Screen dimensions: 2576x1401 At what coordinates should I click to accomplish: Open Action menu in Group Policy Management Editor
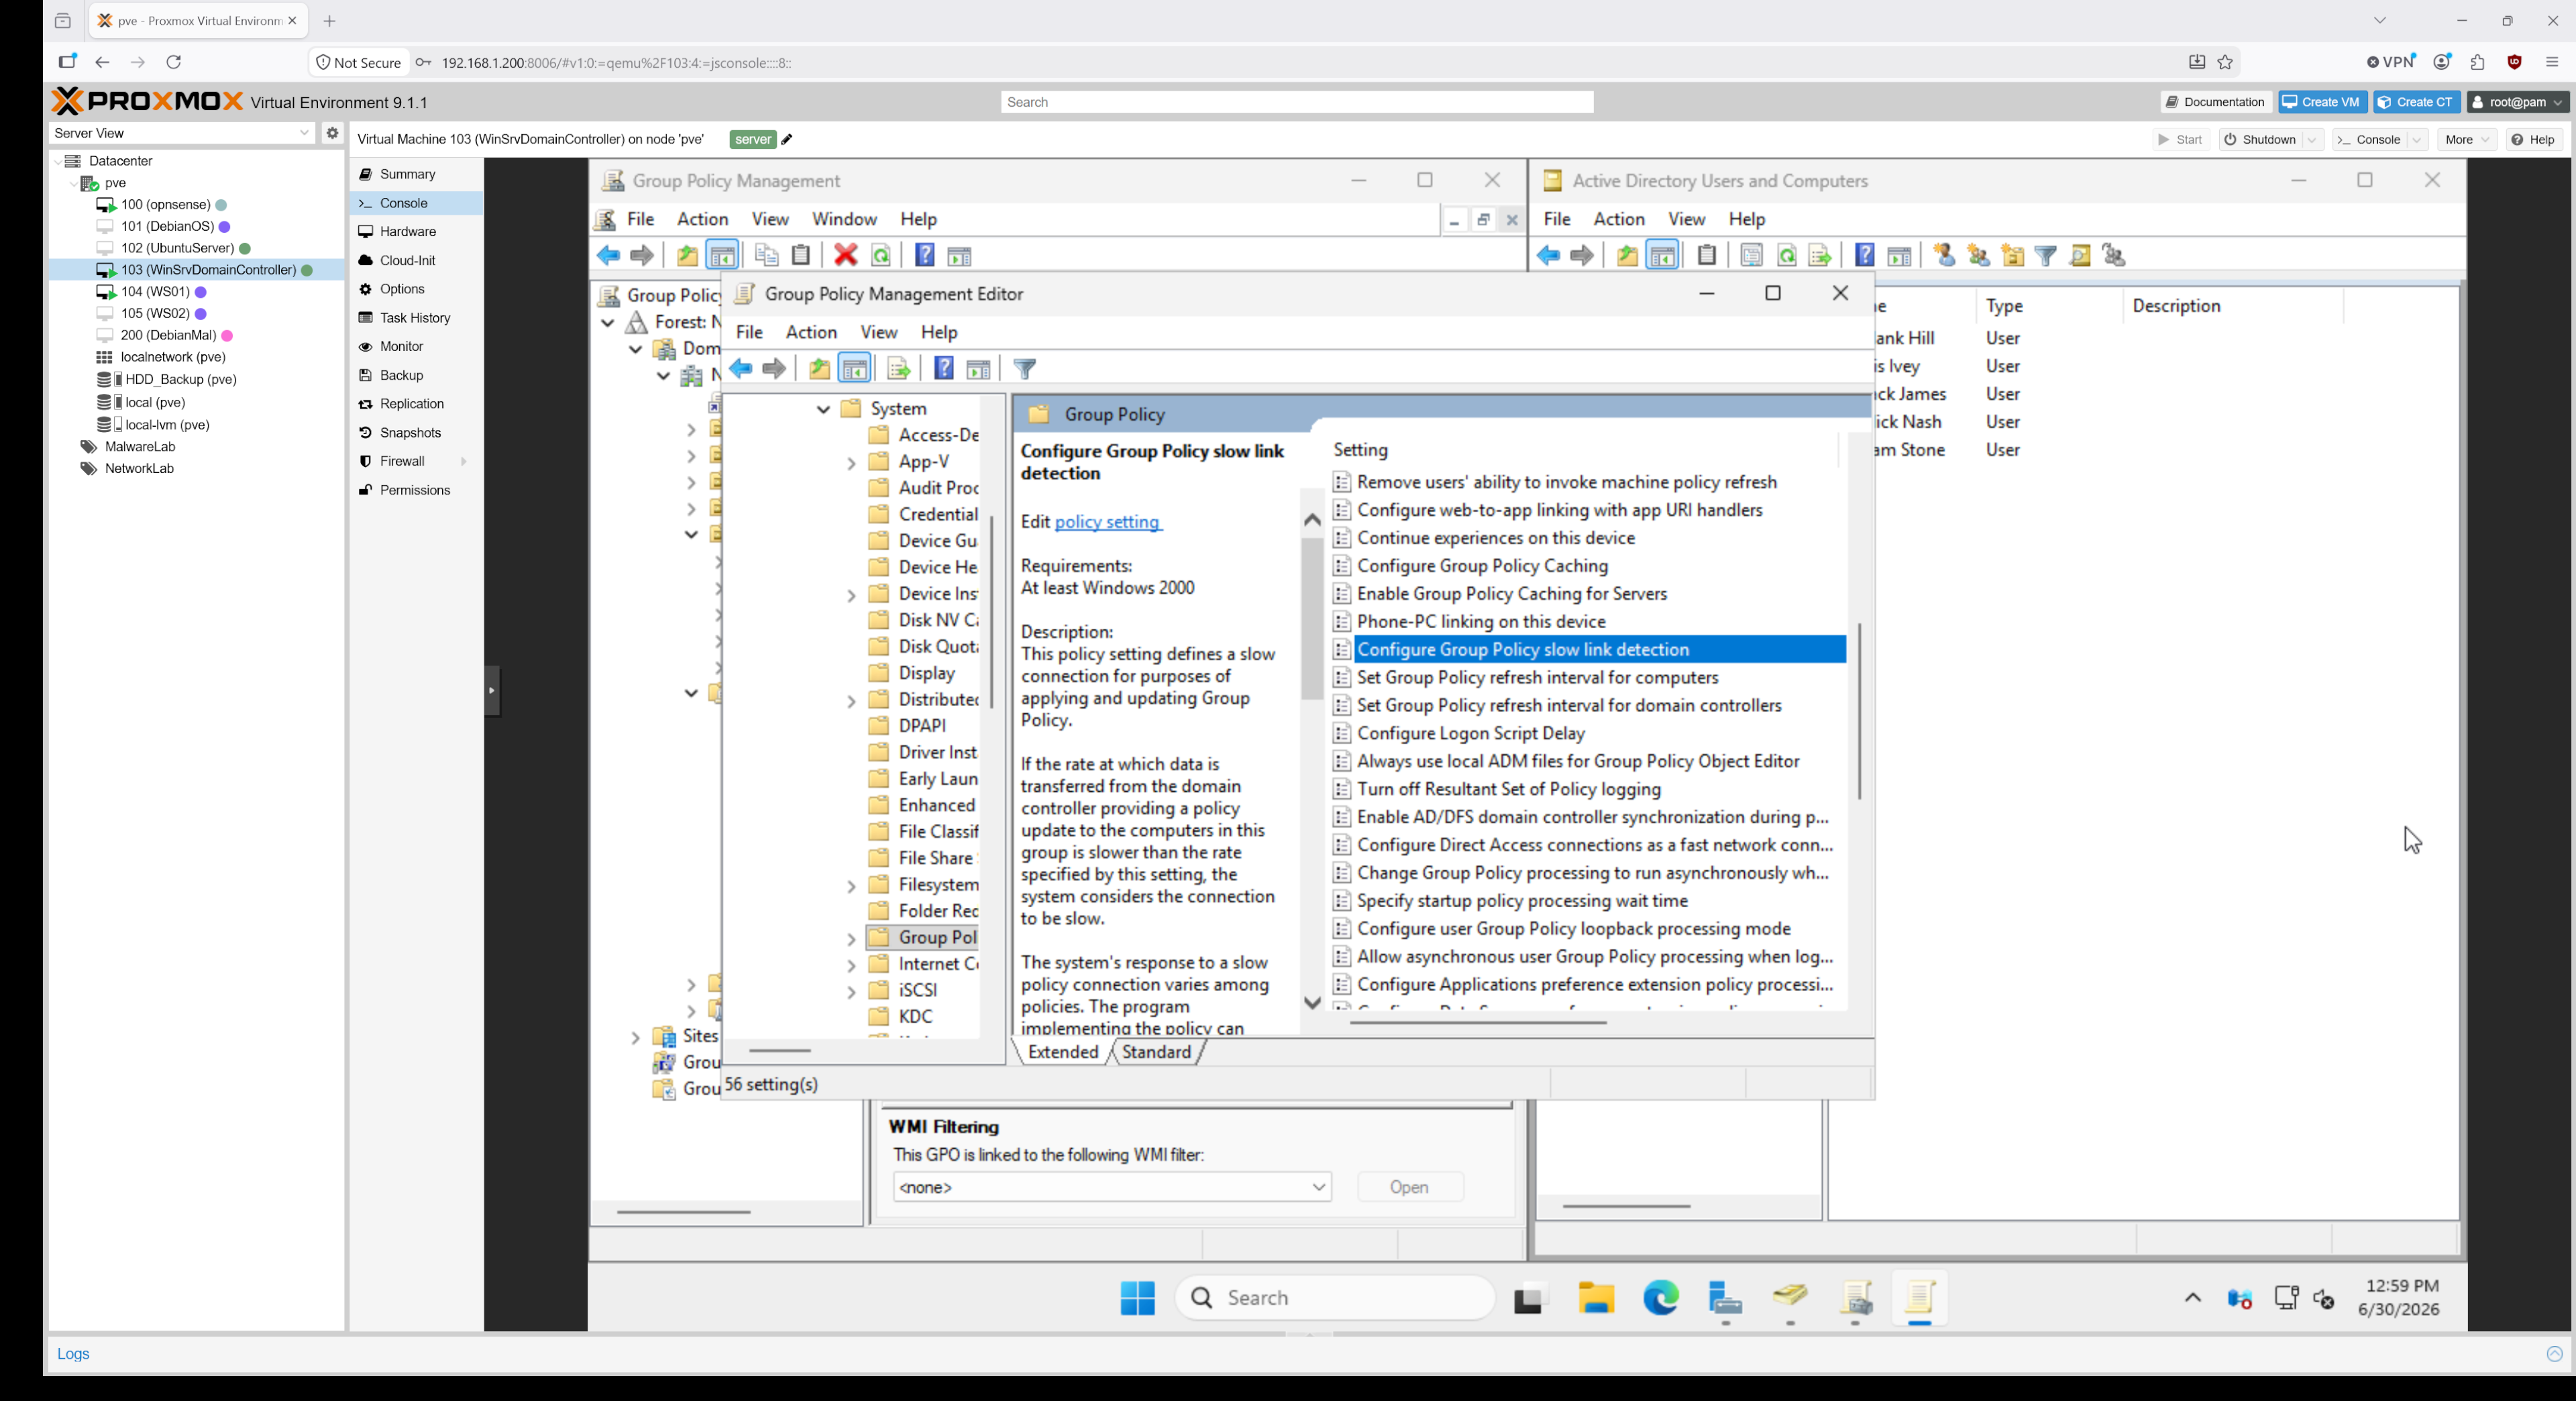(811, 332)
